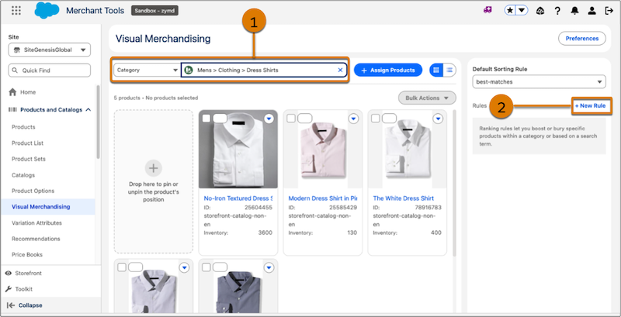Clear the category selection X

(340, 70)
